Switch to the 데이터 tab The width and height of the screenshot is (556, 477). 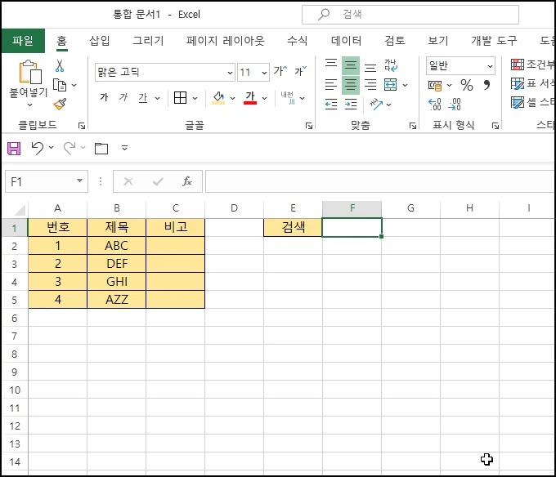coord(346,41)
